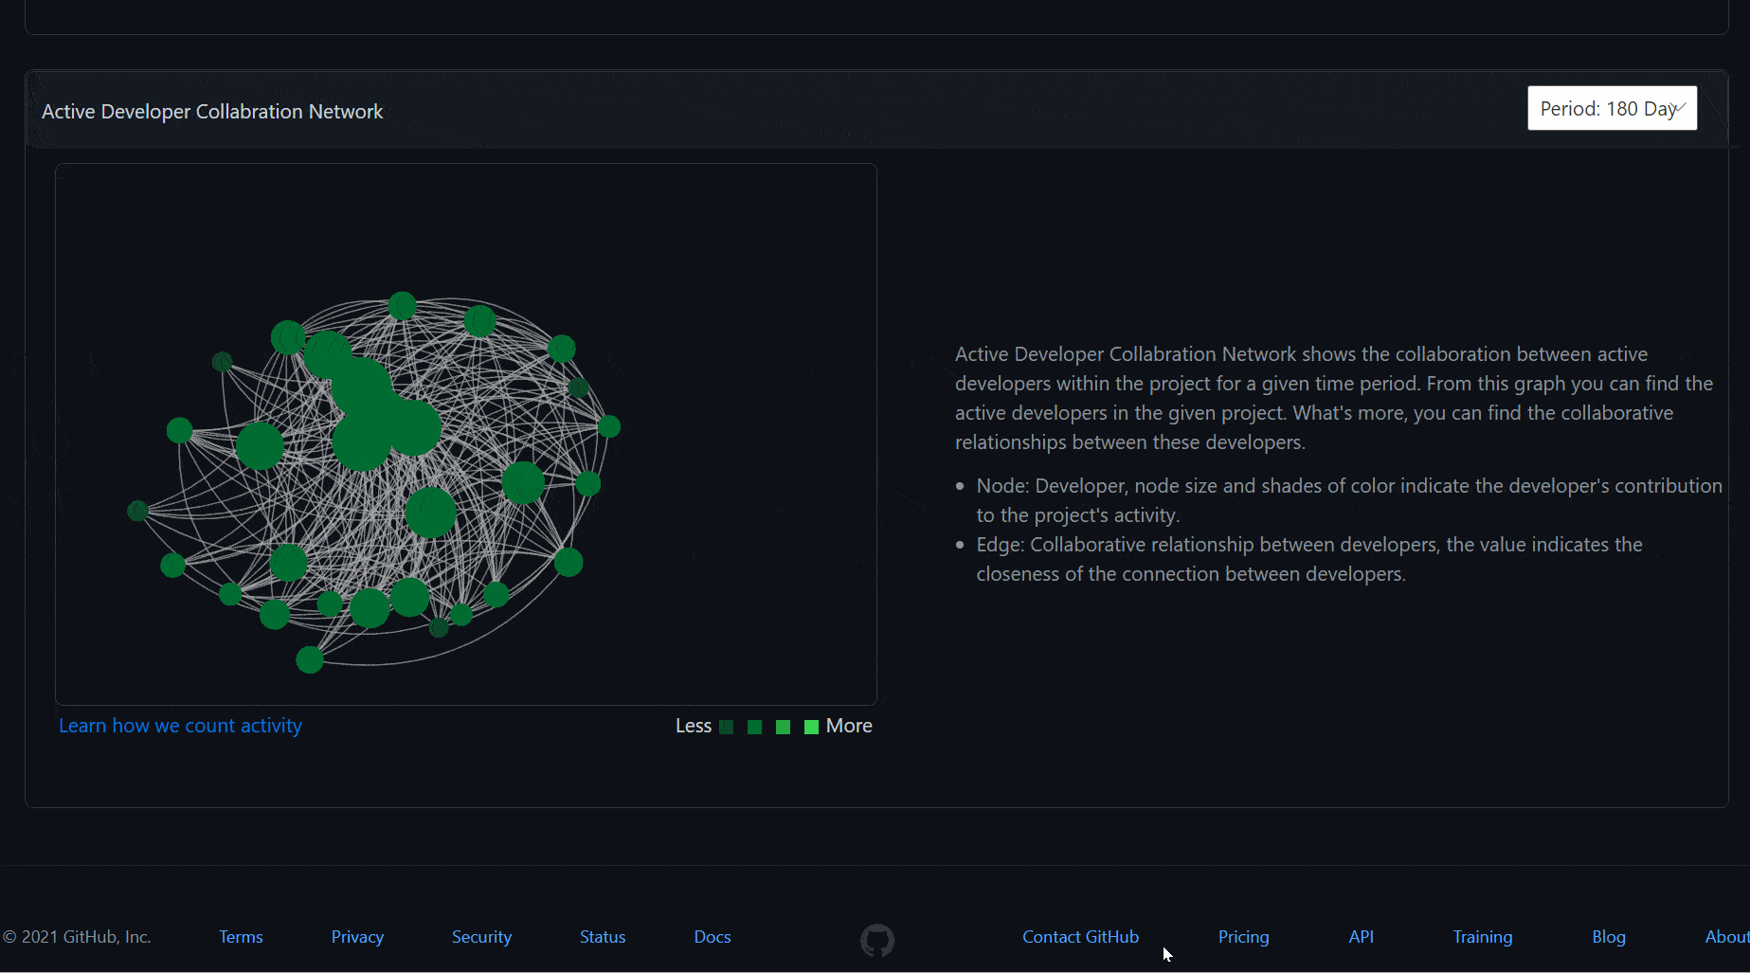Screen dimensions: 1750x973
Task: Click the Active Developer Collabration Network heading
Action: (x=212, y=111)
